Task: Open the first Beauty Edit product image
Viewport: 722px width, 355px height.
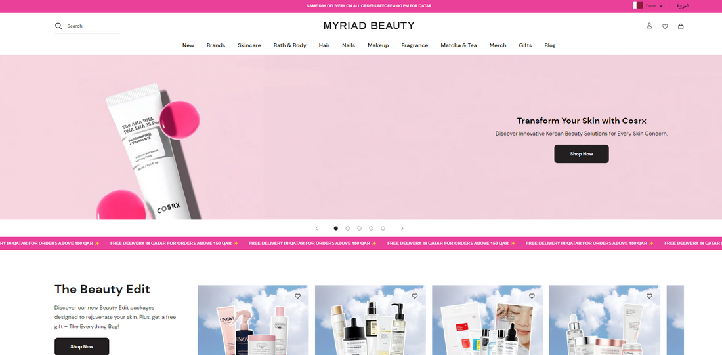Action: (253, 320)
